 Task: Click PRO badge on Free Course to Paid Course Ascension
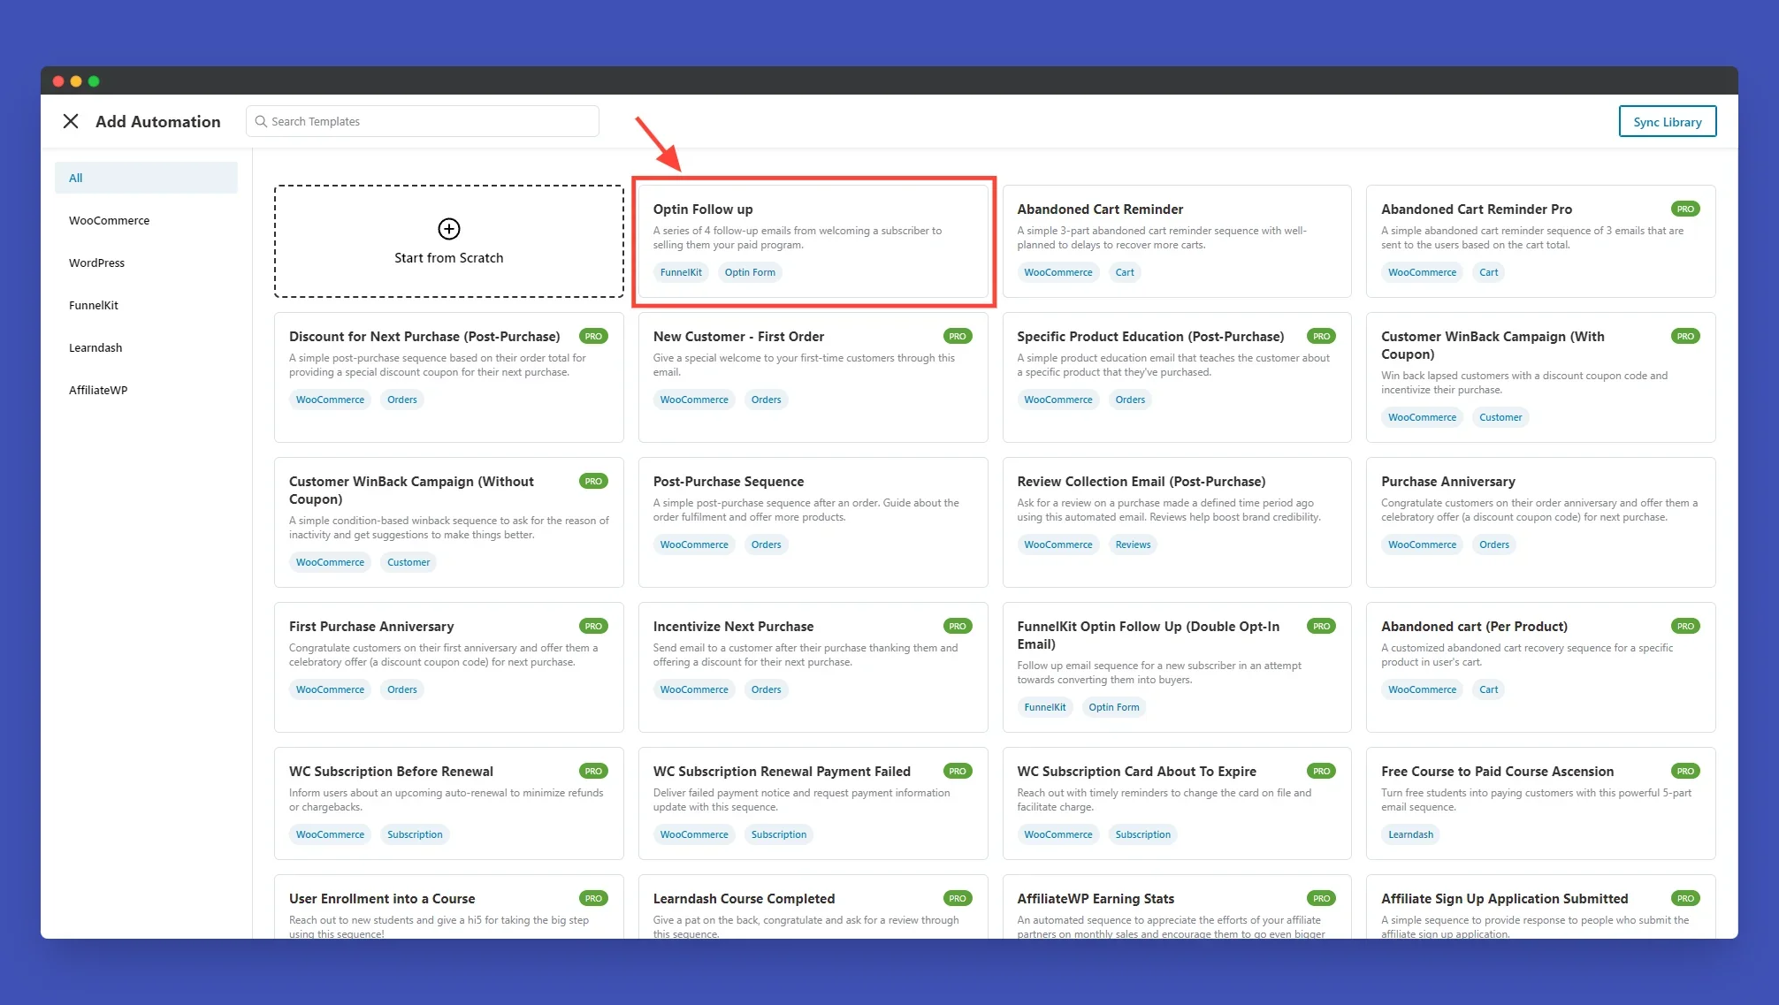(1685, 772)
